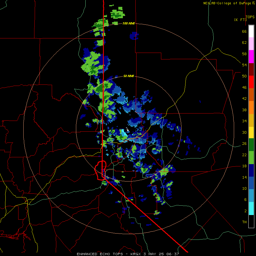This screenshot has width=256, height=256.
Task: Click the gold legend swatch
Action: pos(251,120)
